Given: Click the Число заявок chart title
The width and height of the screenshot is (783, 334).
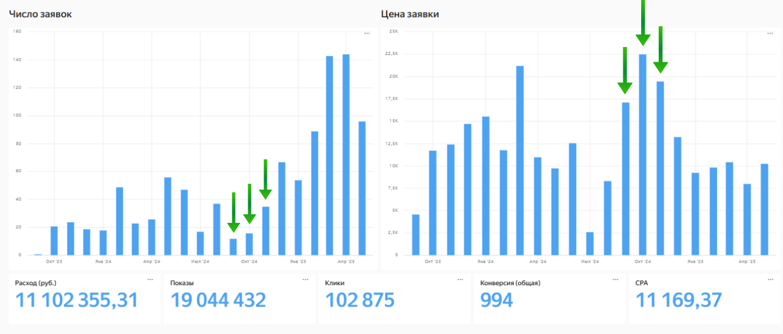Looking at the screenshot, I should 40,13.
